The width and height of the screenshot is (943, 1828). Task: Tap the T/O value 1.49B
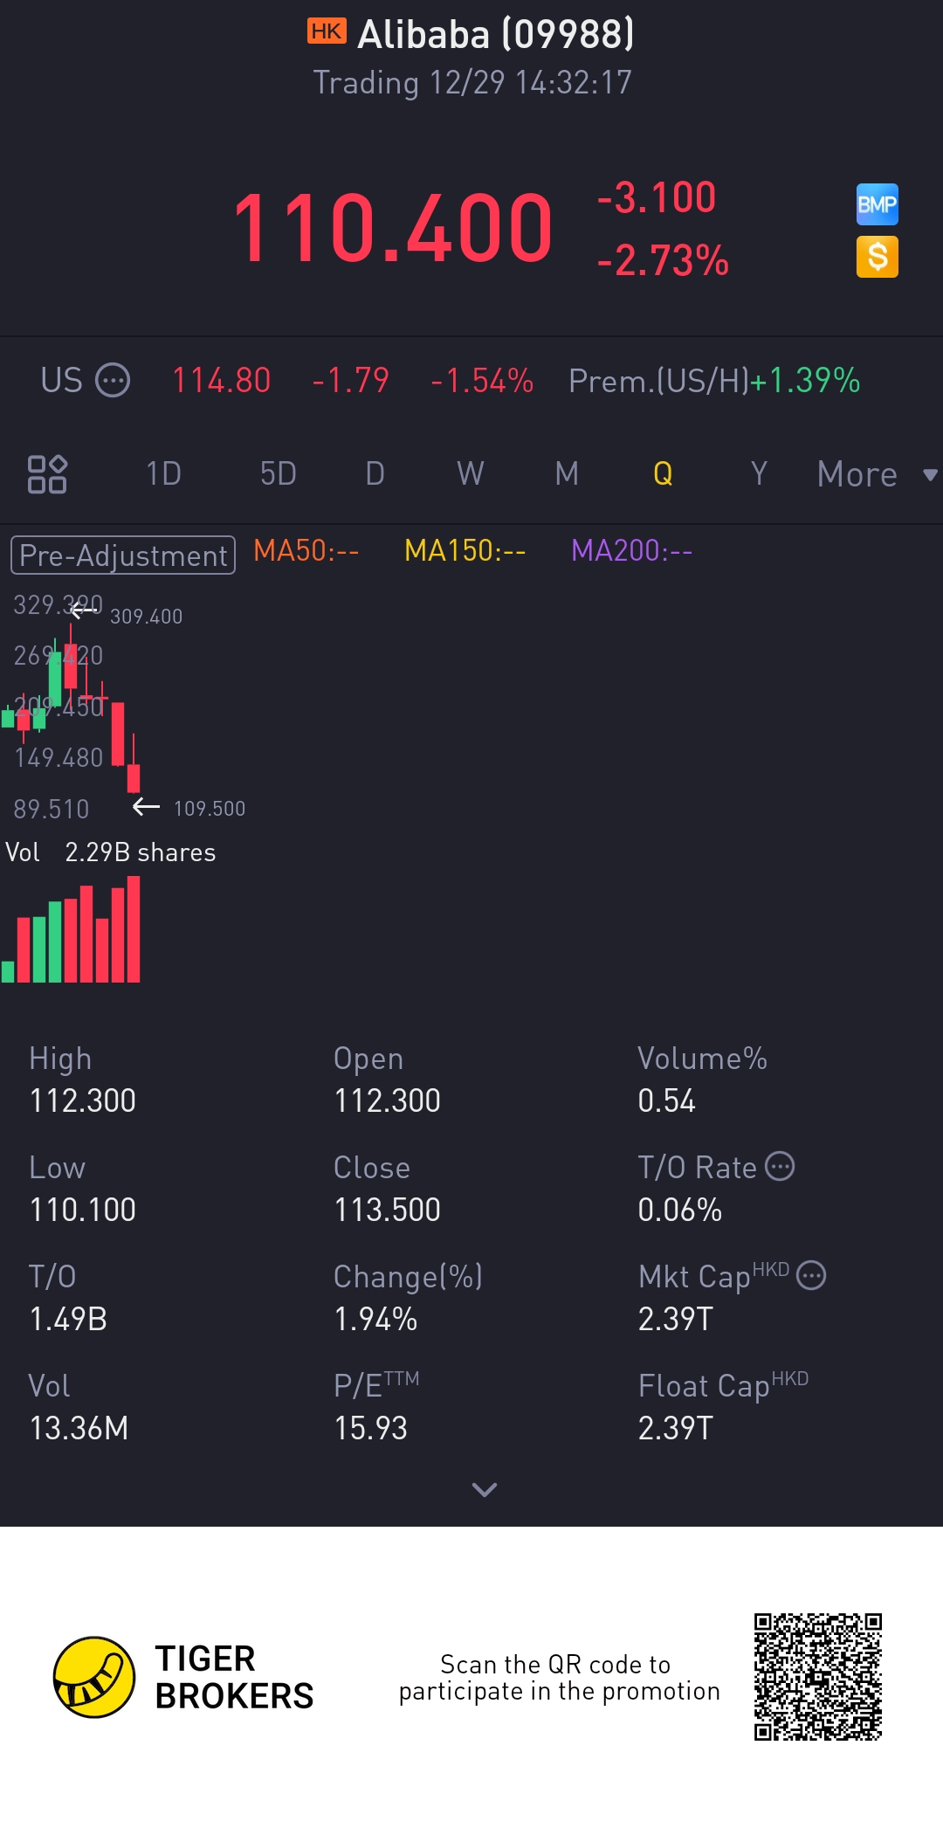[68, 1319]
